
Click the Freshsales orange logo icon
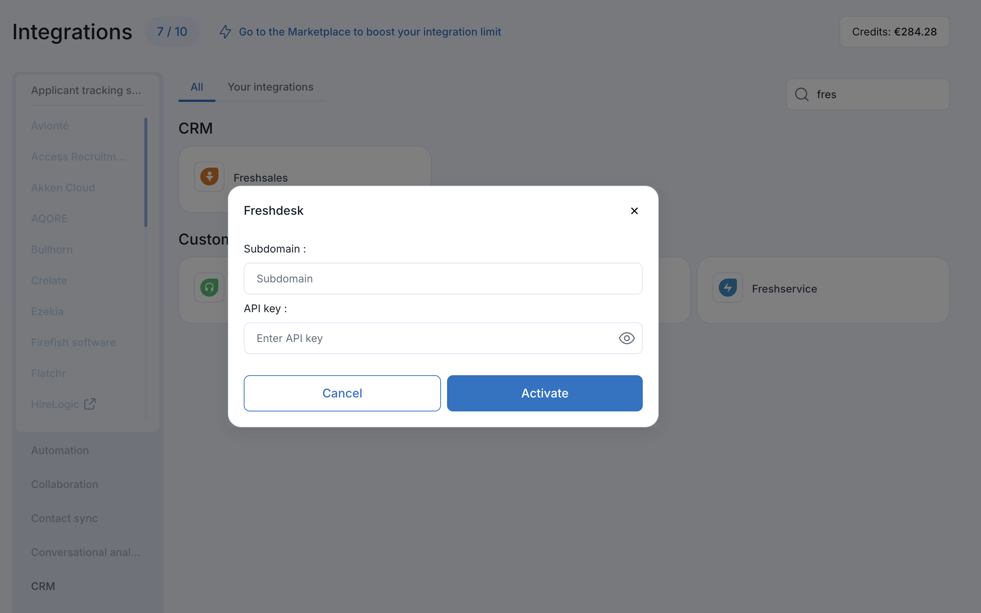(x=209, y=177)
